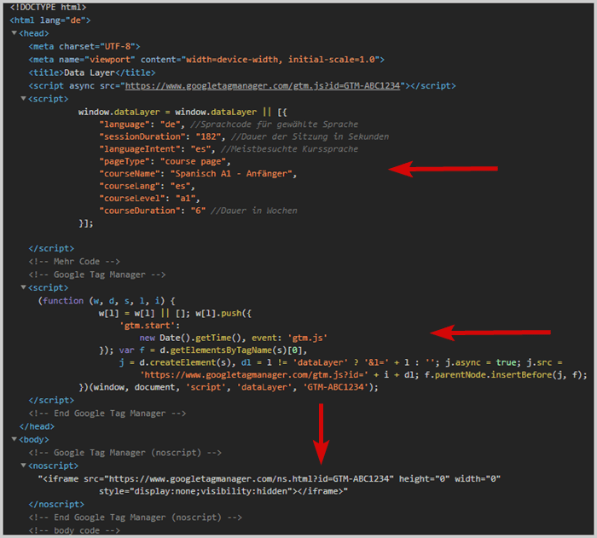Collapse the noscript element triangle
The width and height of the screenshot is (597, 538).
pyautogui.click(x=23, y=466)
